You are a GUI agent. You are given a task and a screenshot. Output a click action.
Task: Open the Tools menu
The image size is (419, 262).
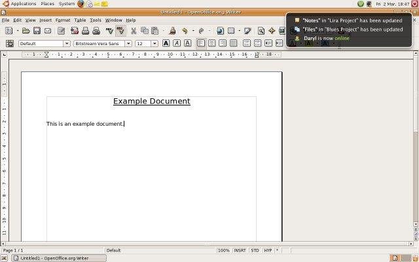coord(96,20)
